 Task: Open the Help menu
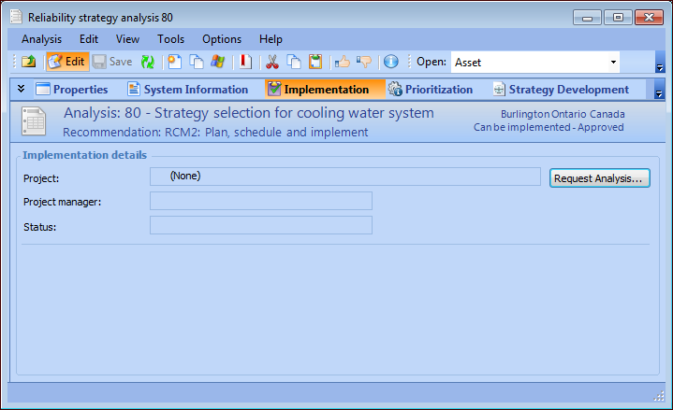pos(271,39)
